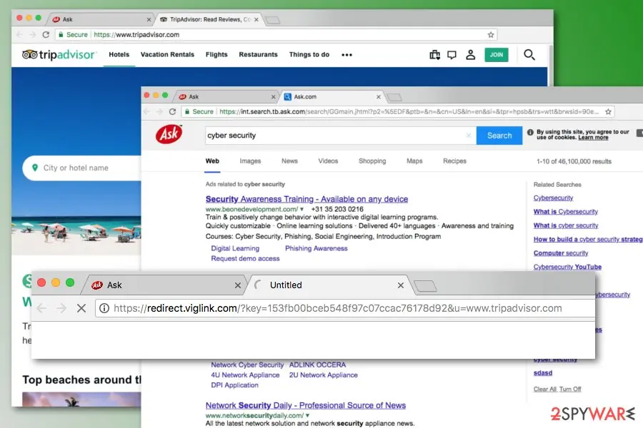Expand beonedevelopment.com ad dropdown arrow
Viewport: 643px width, 428px height.
(301, 209)
